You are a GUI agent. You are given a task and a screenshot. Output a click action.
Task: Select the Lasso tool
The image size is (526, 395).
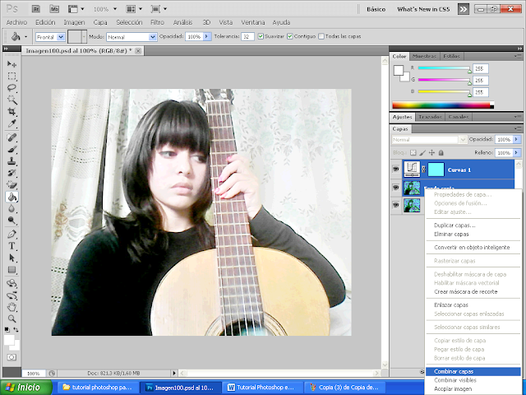point(12,88)
